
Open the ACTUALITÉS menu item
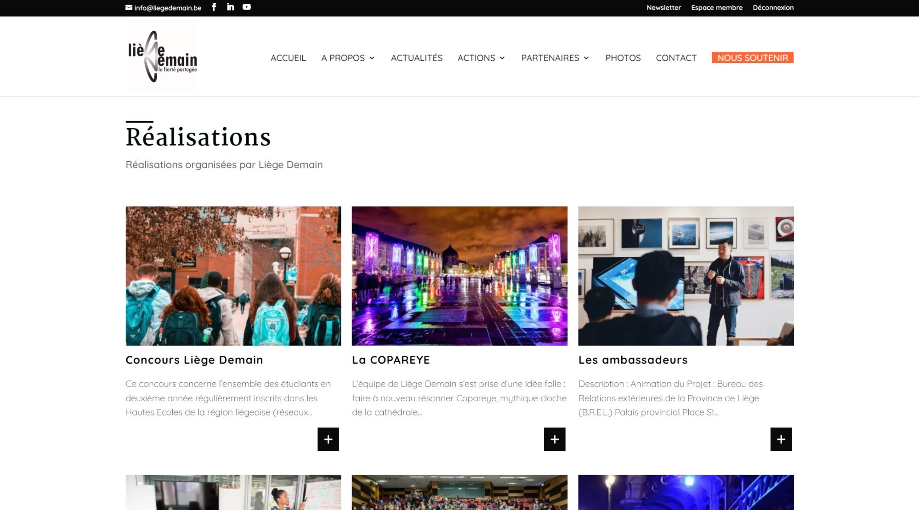click(417, 58)
